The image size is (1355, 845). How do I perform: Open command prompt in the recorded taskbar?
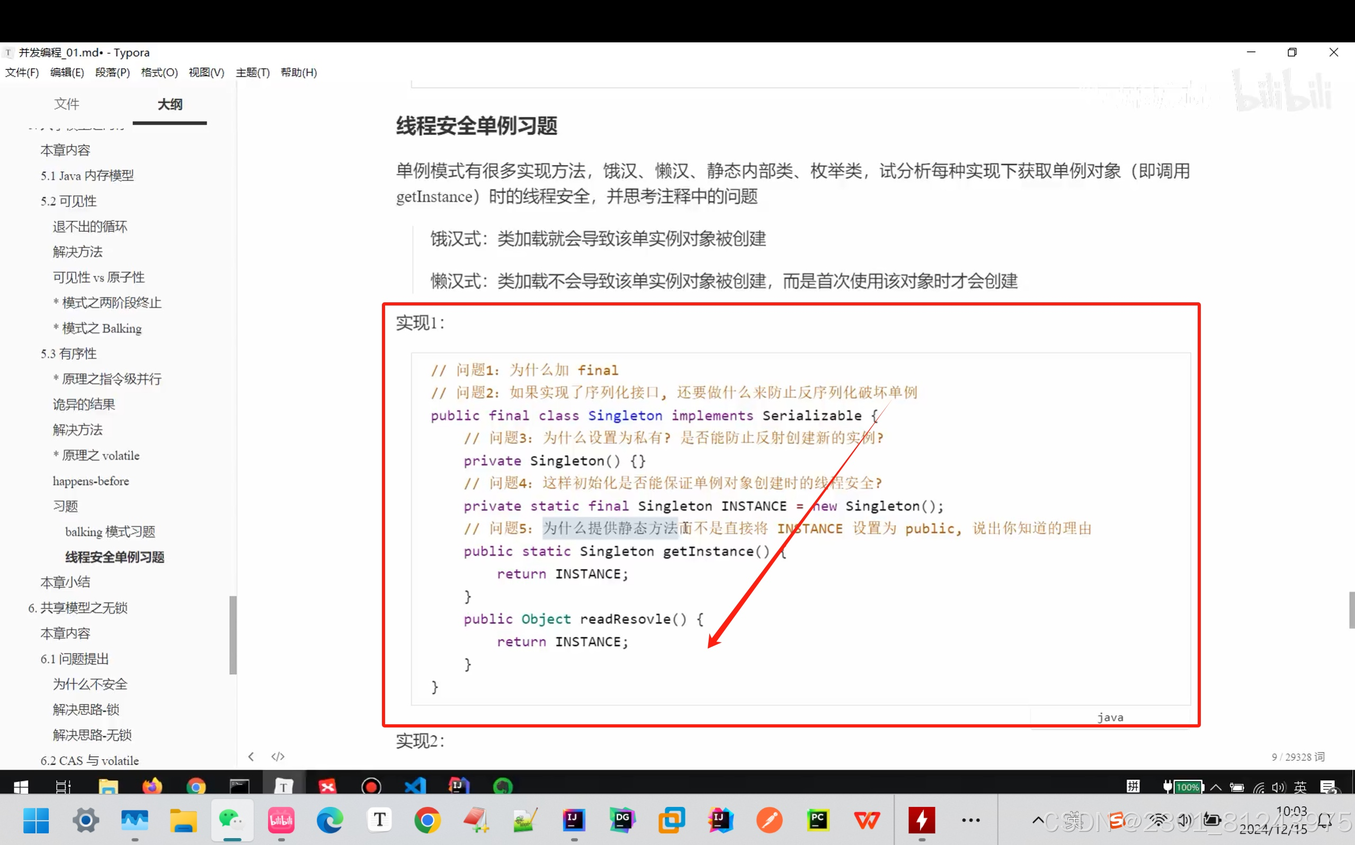tap(240, 786)
